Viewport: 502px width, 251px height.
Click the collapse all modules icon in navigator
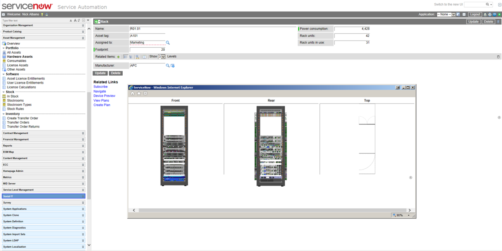[x=84, y=20]
